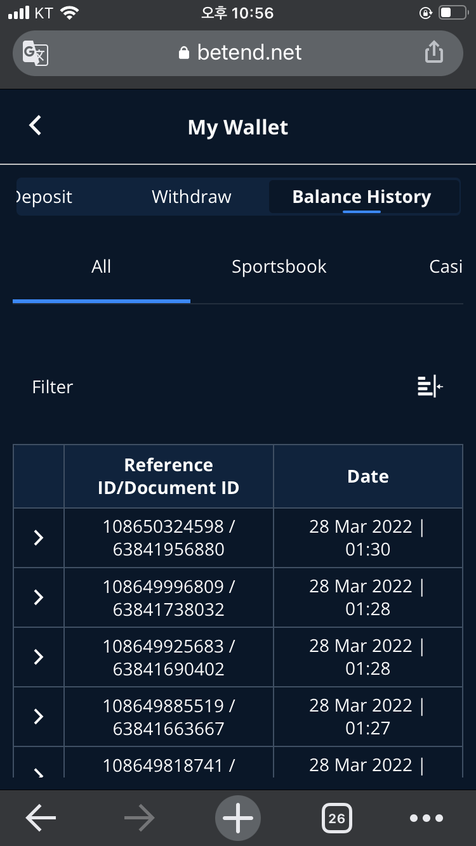Tap the battery status icon
This screenshot has height=846, width=476.
(454, 13)
